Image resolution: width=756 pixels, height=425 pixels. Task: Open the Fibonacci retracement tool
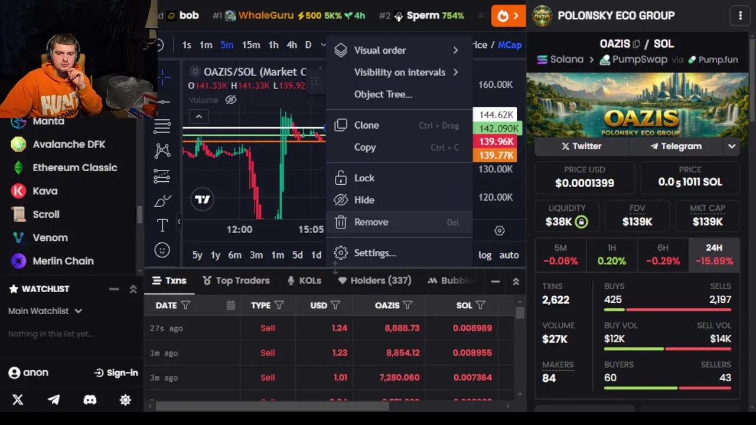[162, 126]
